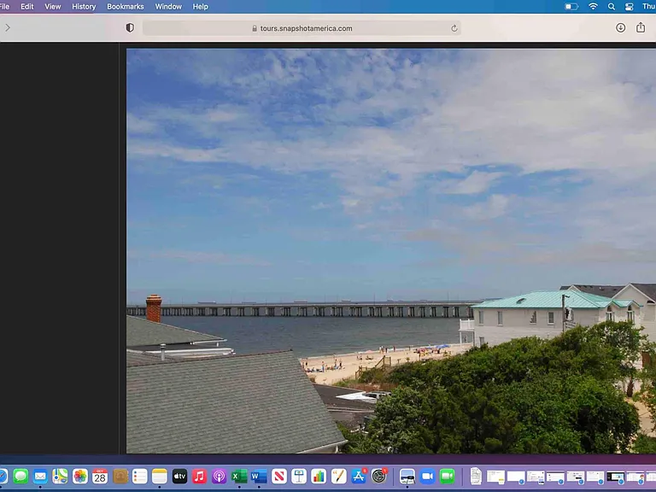Open the History menu
The image size is (656, 492).
pyautogui.click(x=84, y=7)
